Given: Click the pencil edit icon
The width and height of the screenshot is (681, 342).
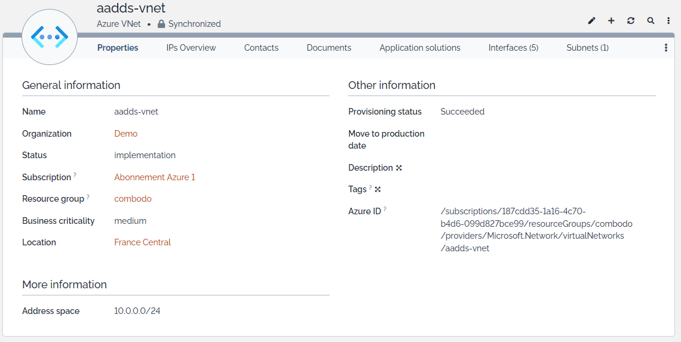Looking at the screenshot, I should click(x=591, y=21).
